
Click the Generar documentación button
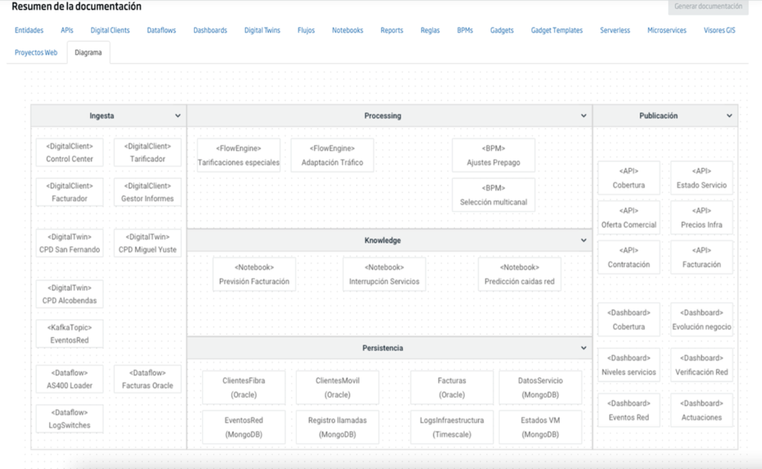pos(708,6)
